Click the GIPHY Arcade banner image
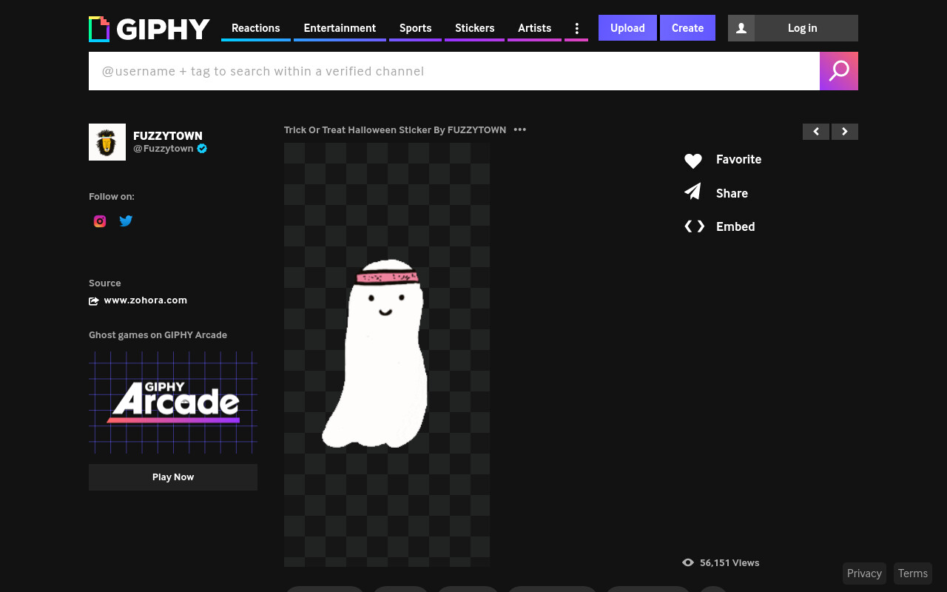Image resolution: width=947 pixels, height=592 pixels. tap(173, 403)
